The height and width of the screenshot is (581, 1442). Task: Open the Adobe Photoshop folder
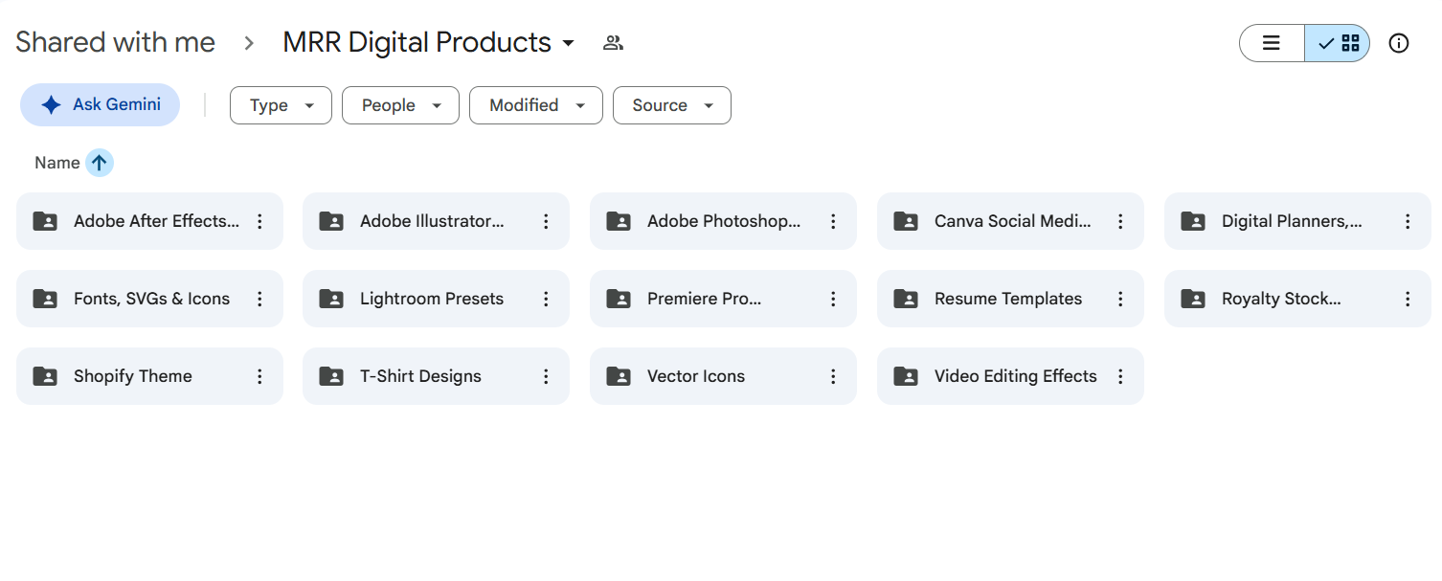tap(723, 221)
